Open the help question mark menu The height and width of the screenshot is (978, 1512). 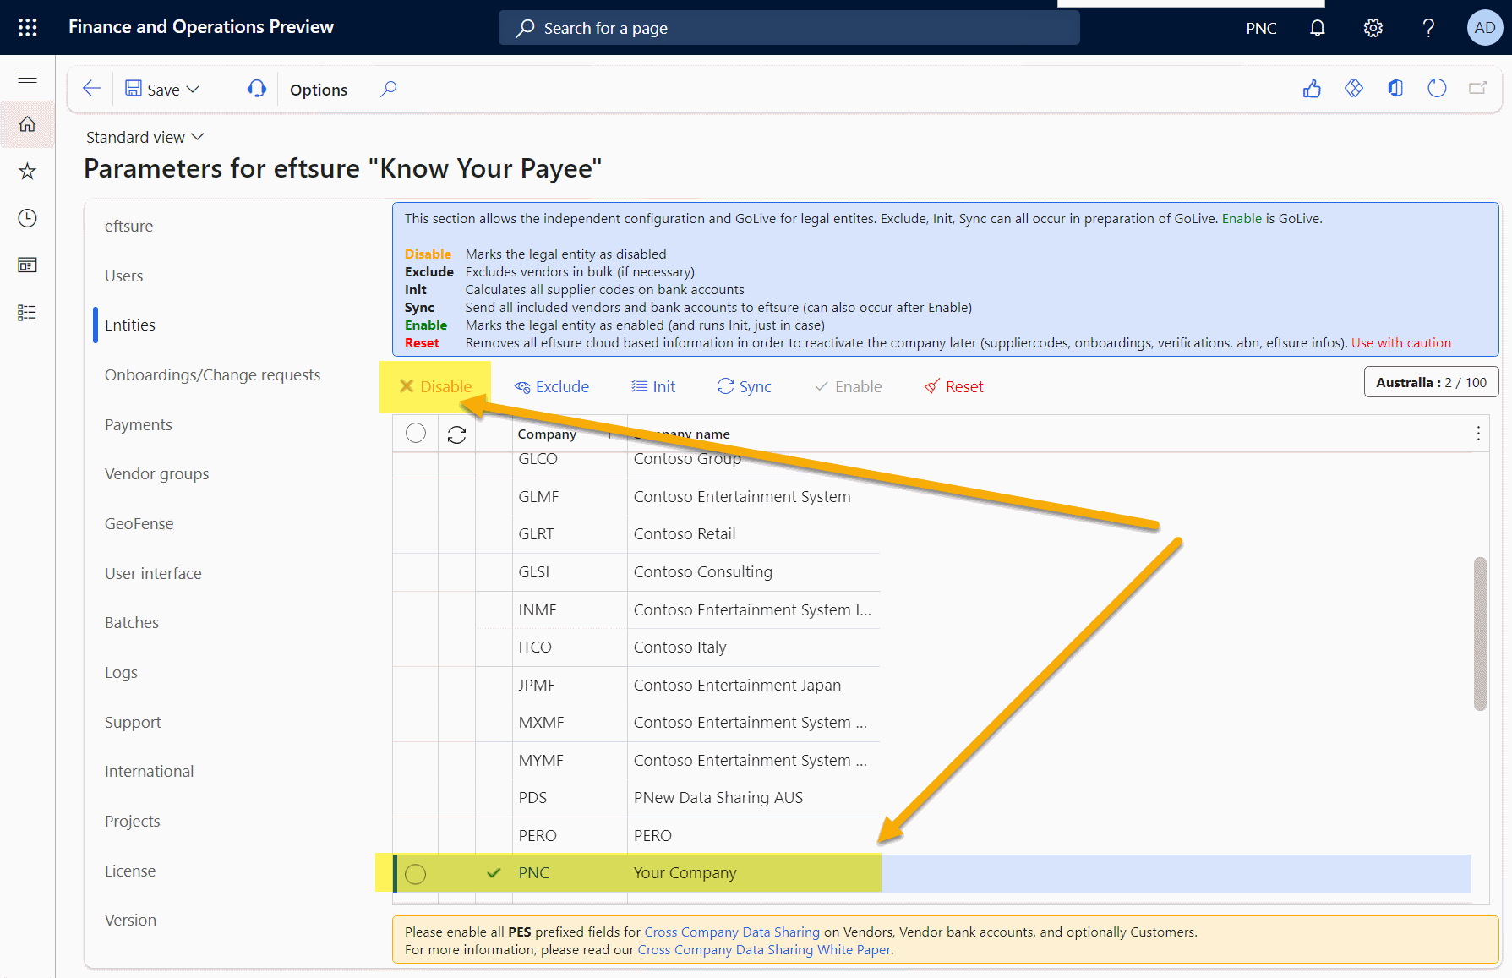pos(1428,28)
